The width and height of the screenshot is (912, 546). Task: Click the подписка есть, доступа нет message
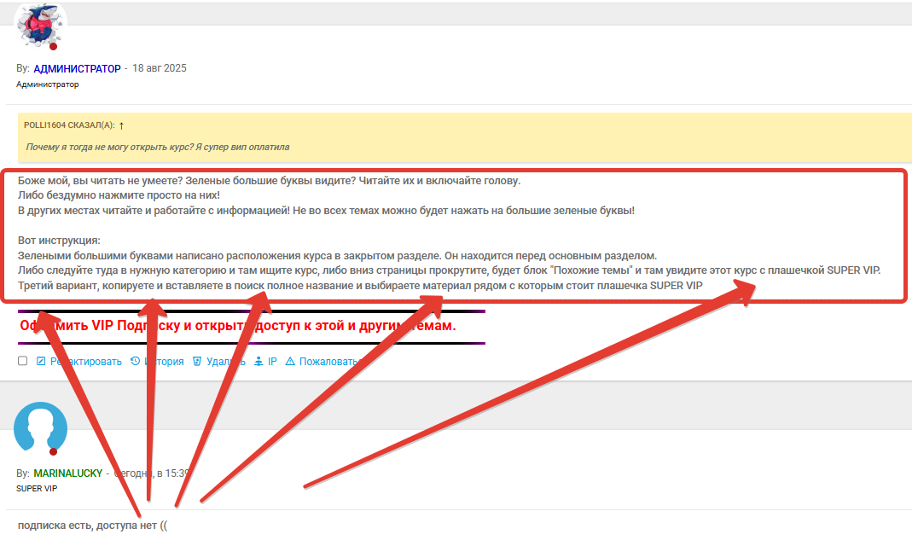(92, 525)
